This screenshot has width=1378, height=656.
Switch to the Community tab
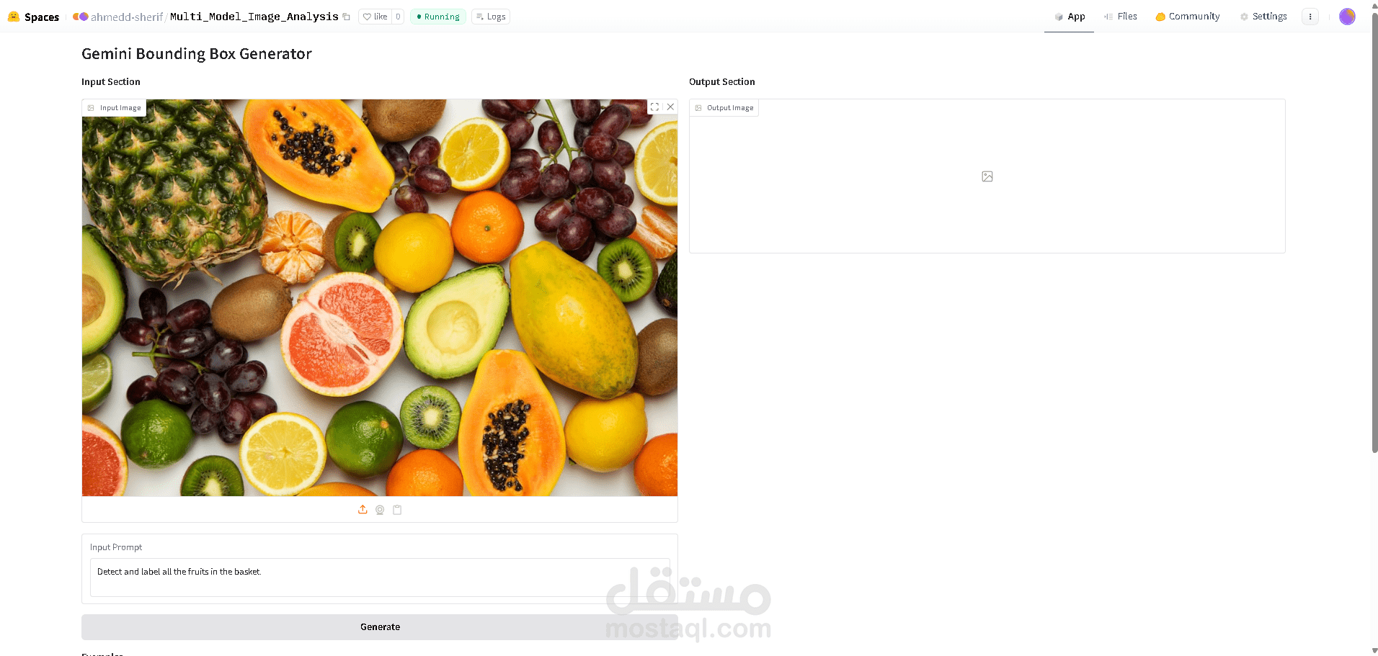tap(1188, 17)
